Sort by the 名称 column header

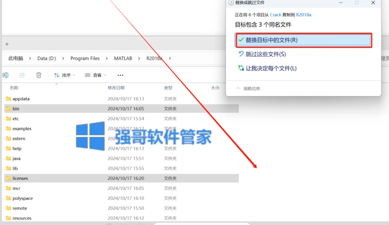pyautogui.click(x=14, y=88)
